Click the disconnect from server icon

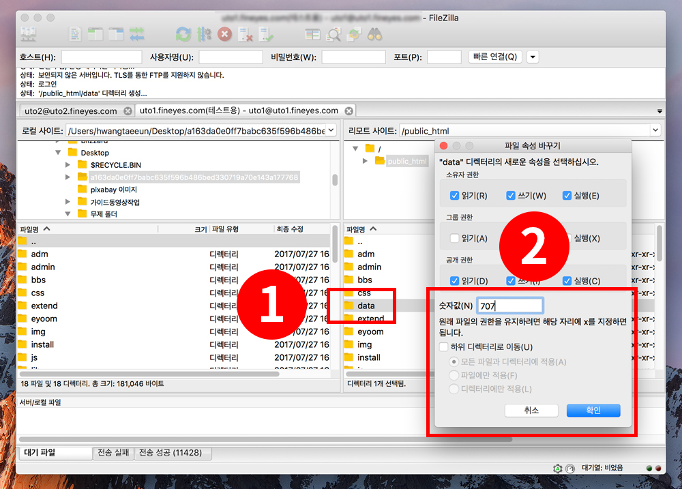coord(246,33)
